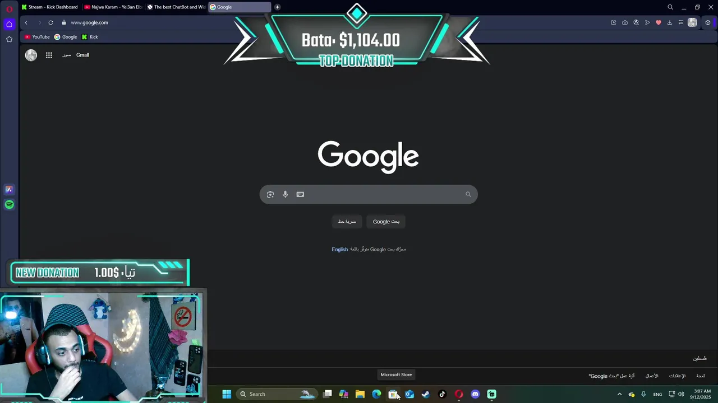The image size is (718, 403).
Task: Open the Google Images link beside Gmail
Action: (66, 55)
